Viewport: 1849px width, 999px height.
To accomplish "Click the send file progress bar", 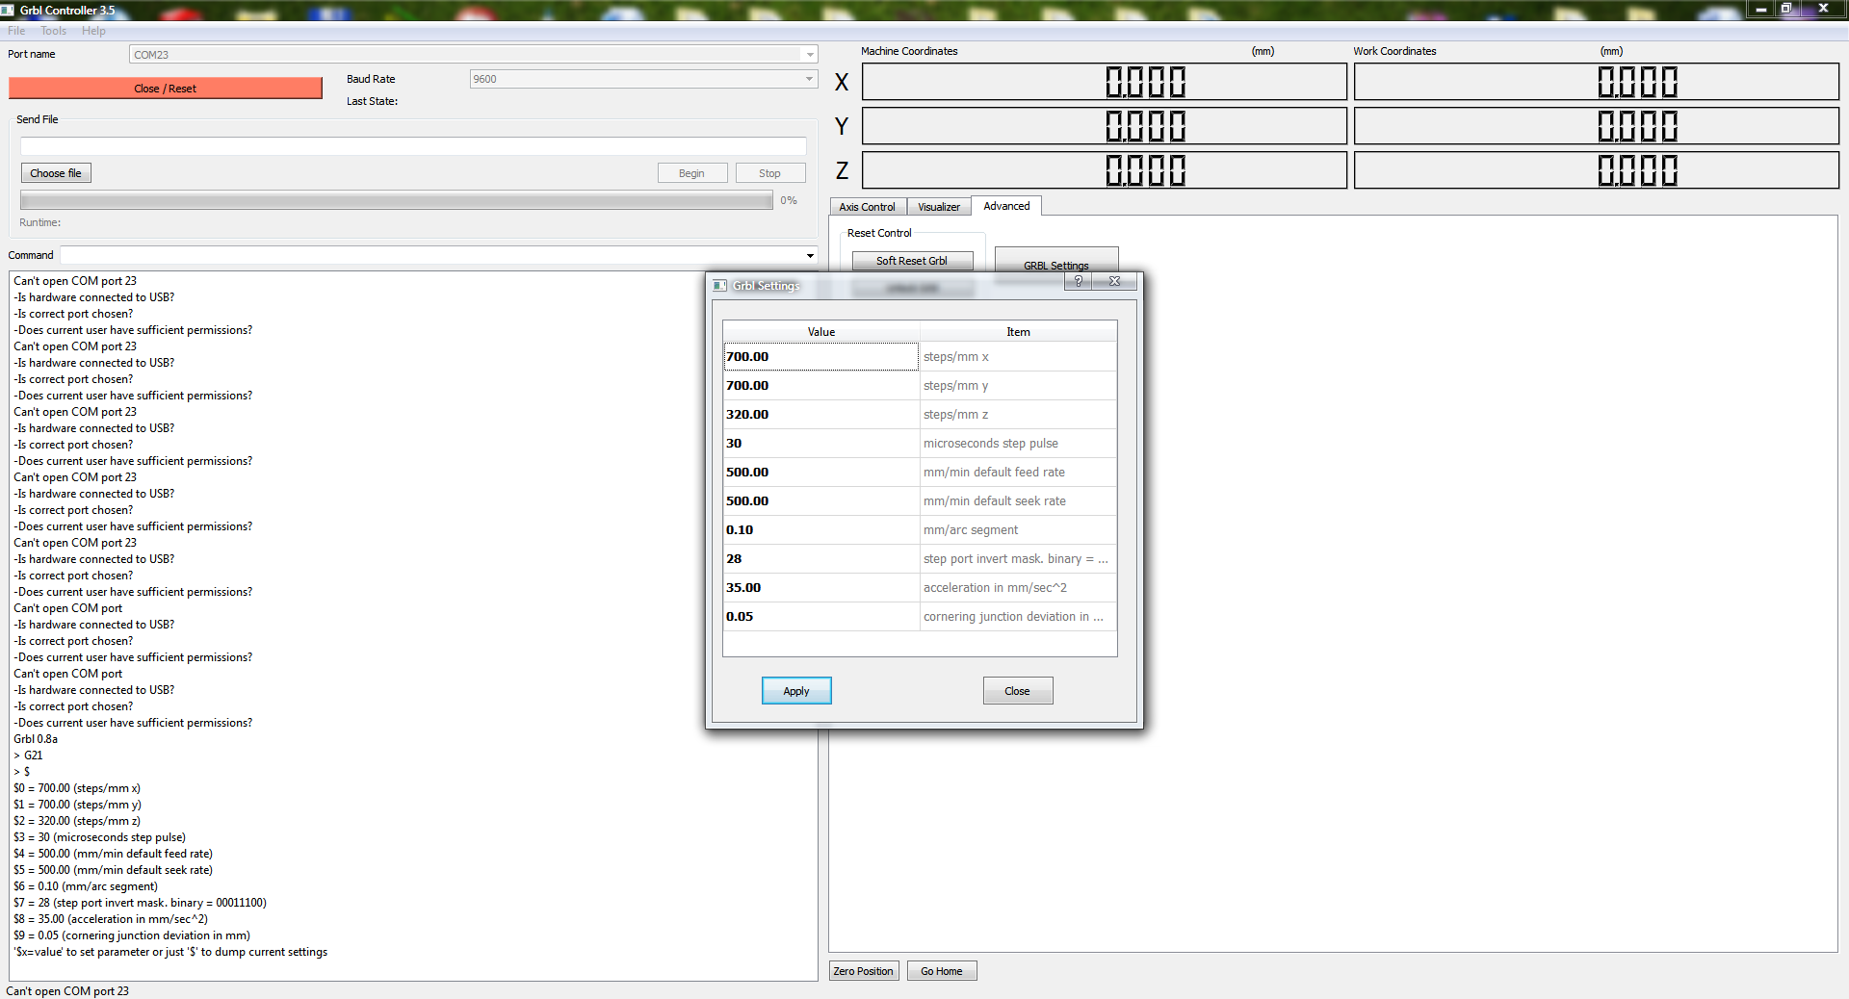I will click(x=397, y=200).
